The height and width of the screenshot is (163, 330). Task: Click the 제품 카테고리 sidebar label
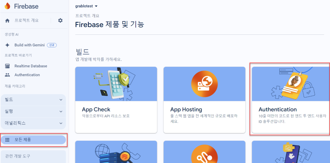click(15, 86)
